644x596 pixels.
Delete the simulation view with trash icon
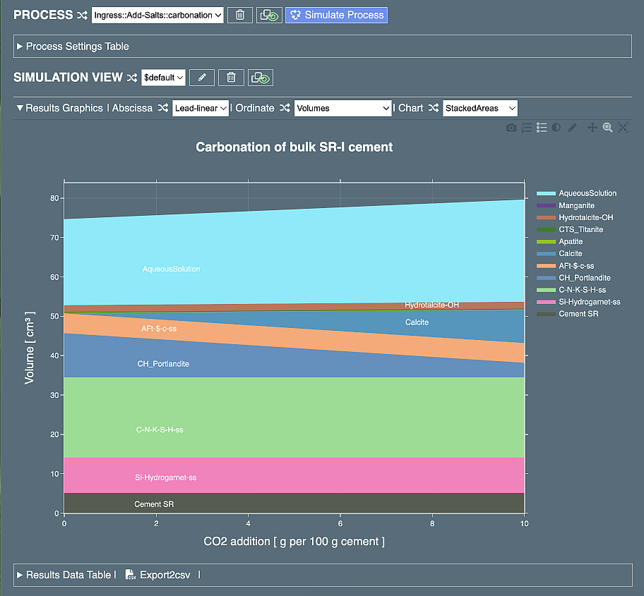[x=231, y=78]
